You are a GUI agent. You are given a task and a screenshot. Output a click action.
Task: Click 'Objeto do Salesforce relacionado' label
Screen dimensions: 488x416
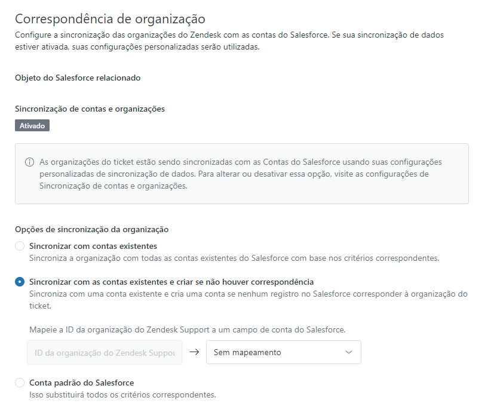point(78,78)
